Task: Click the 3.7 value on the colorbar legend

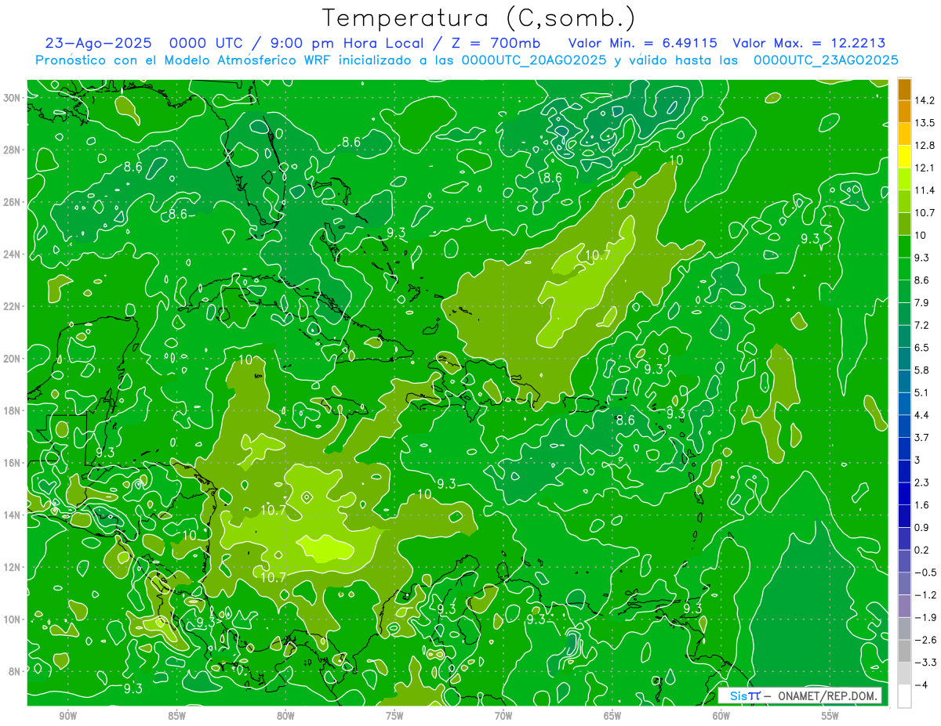Action: (923, 437)
